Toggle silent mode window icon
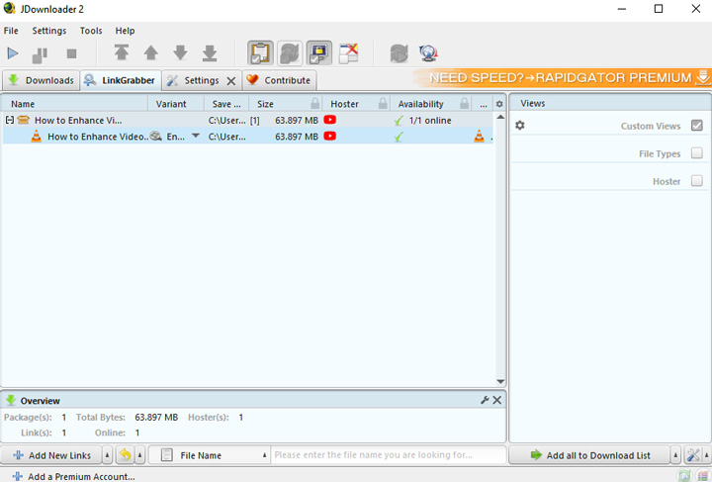Image resolution: width=712 pixels, height=482 pixels. click(x=349, y=53)
